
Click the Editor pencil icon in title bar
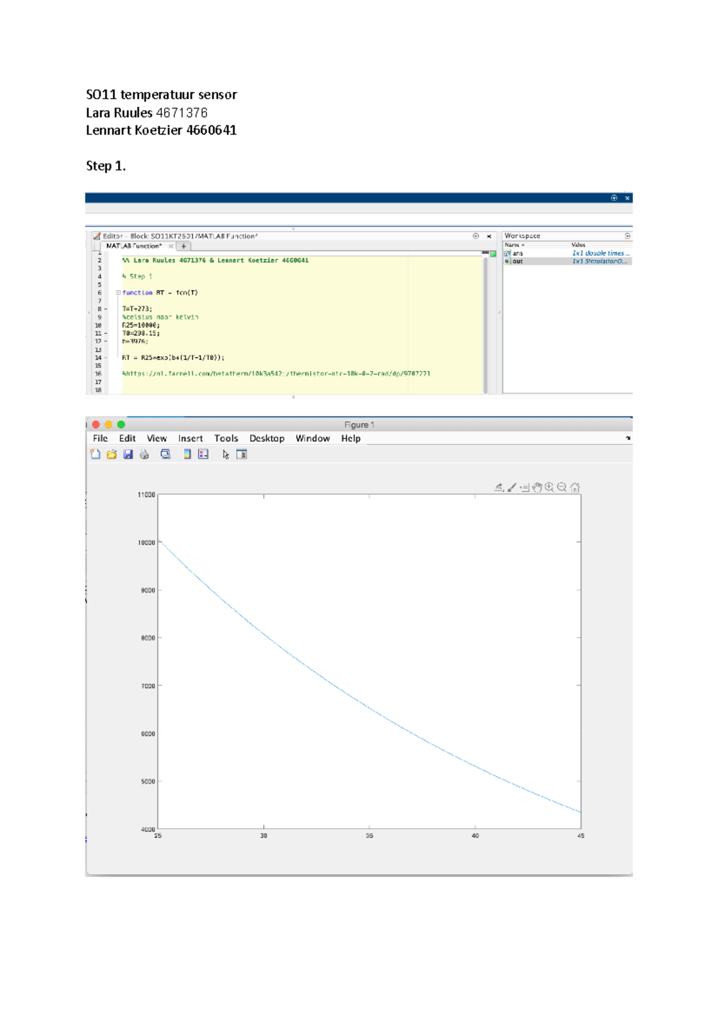tap(96, 236)
